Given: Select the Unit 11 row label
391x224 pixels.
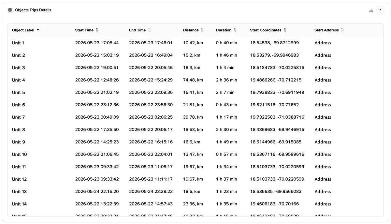Looking at the screenshot, I should click(x=19, y=167).
